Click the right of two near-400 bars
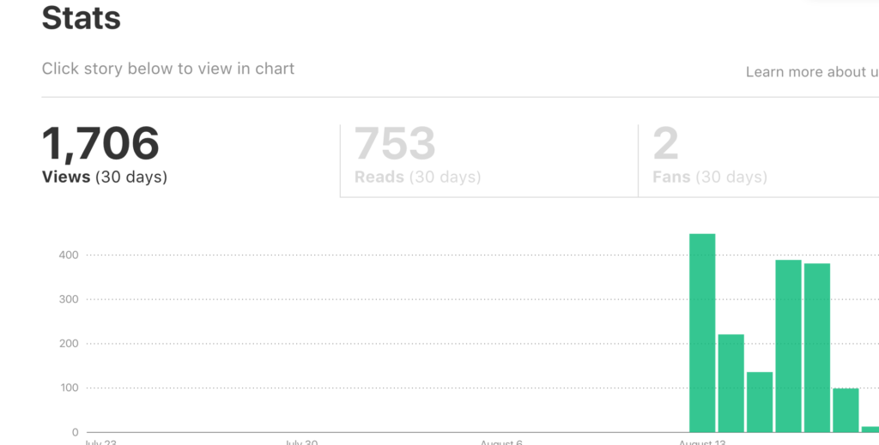This screenshot has width=879, height=445. point(817,347)
